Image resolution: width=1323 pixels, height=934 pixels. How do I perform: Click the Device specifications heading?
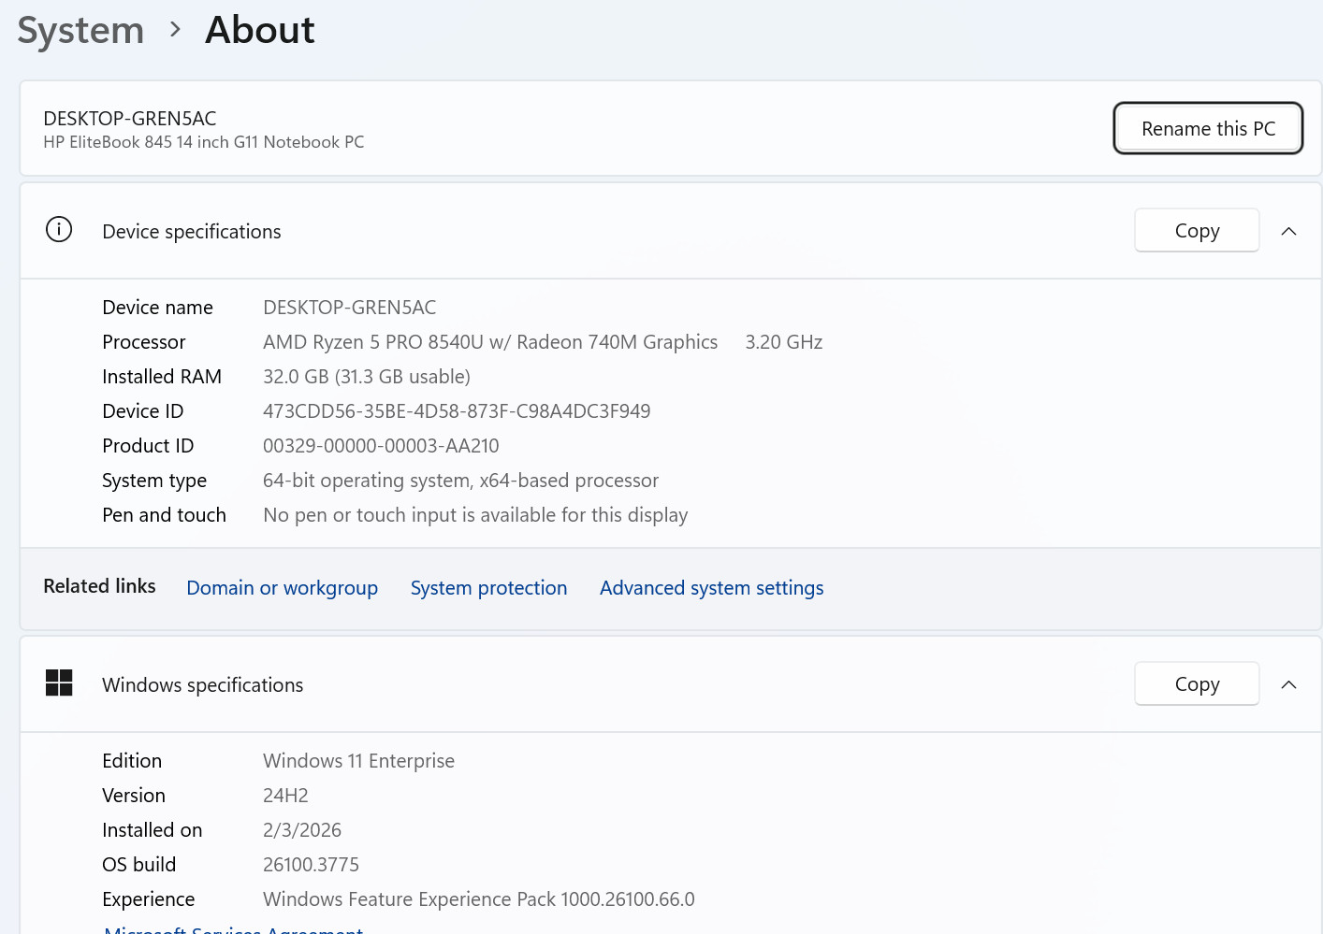pos(191,232)
